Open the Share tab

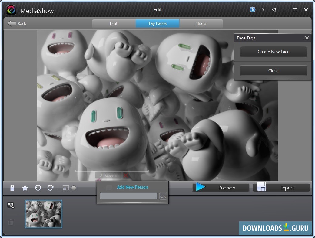[201, 23]
